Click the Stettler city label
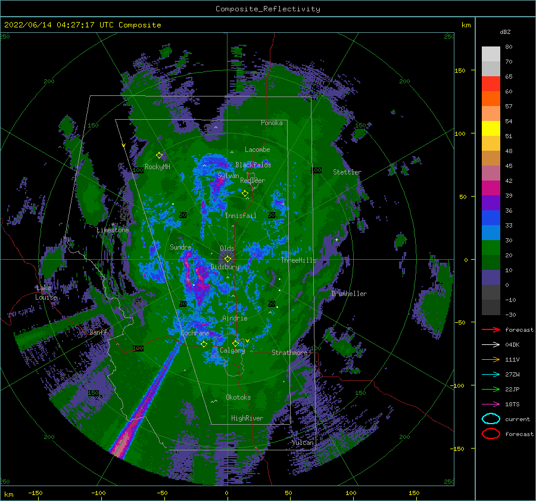This screenshot has width=536, height=501. tap(347, 172)
